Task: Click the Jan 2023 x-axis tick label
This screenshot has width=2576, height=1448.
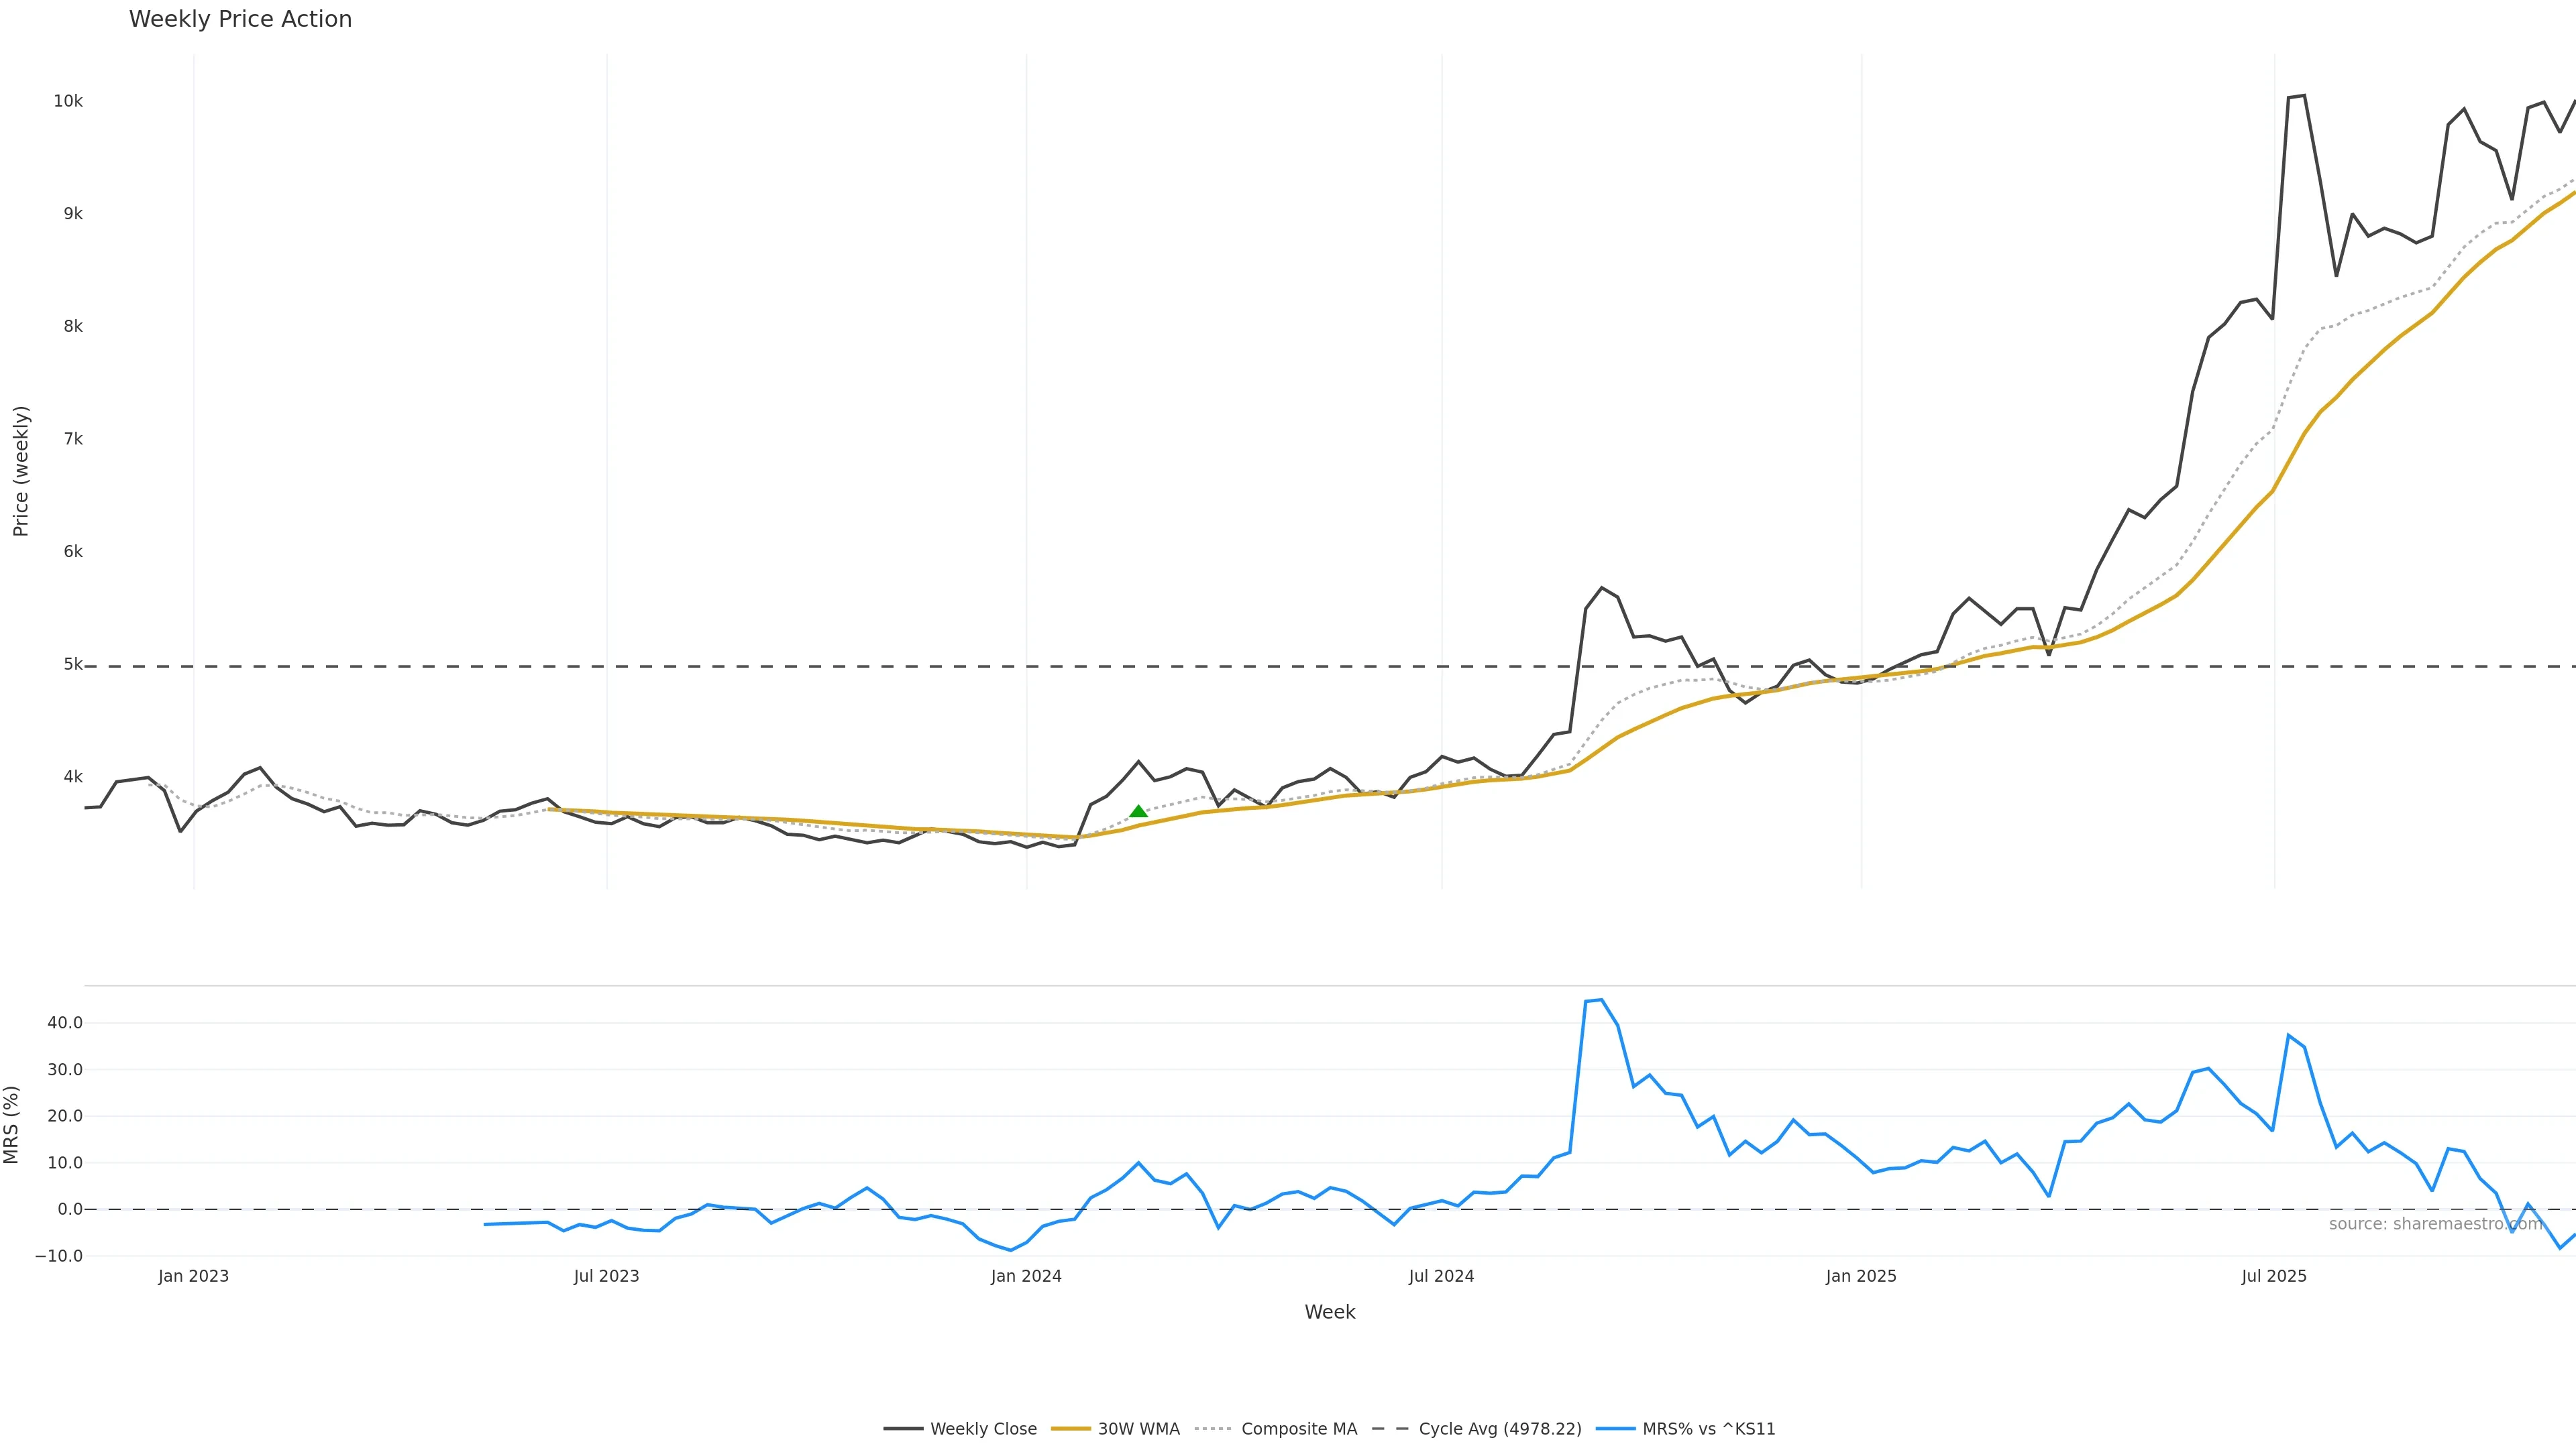Action: coord(193,1276)
